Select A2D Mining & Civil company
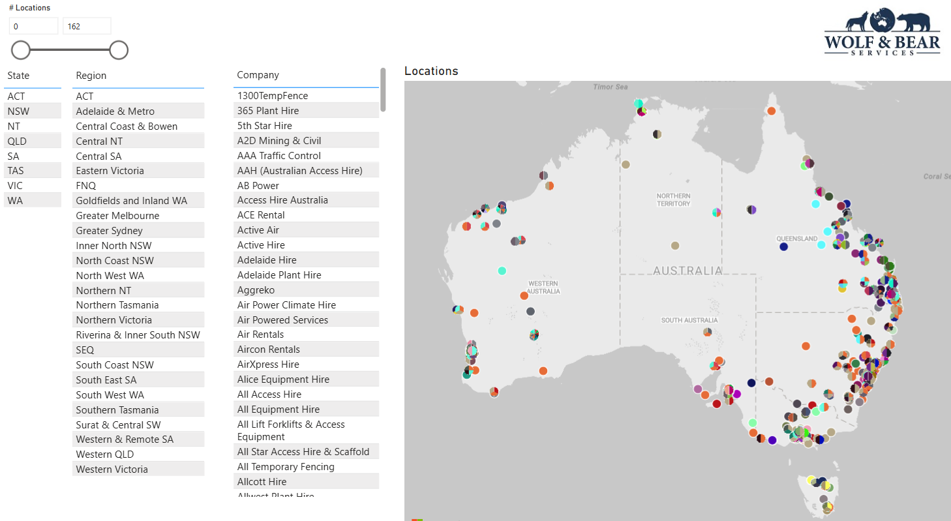This screenshot has height=521, width=951. click(x=307, y=141)
